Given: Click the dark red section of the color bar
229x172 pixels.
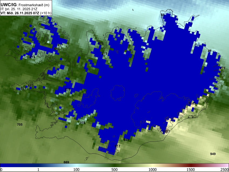Looking at the screenshot, I should click(191, 165).
